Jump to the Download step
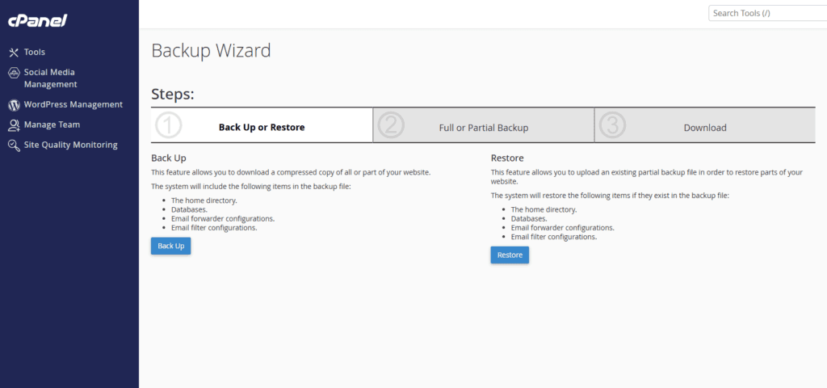Screen dimensions: 827x388 pos(704,128)
